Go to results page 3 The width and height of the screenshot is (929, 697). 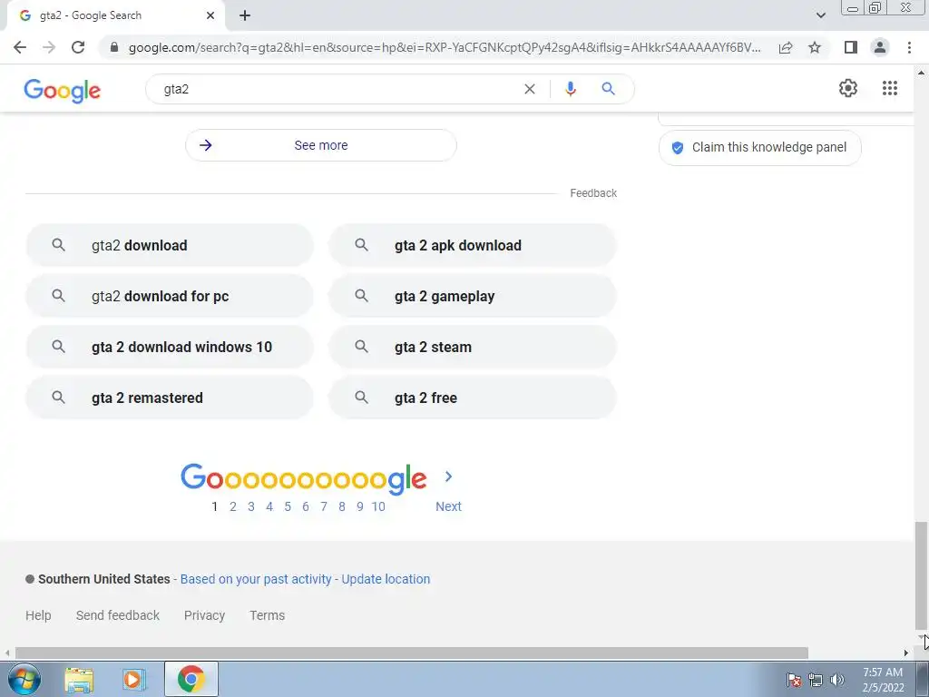[251, 506]
